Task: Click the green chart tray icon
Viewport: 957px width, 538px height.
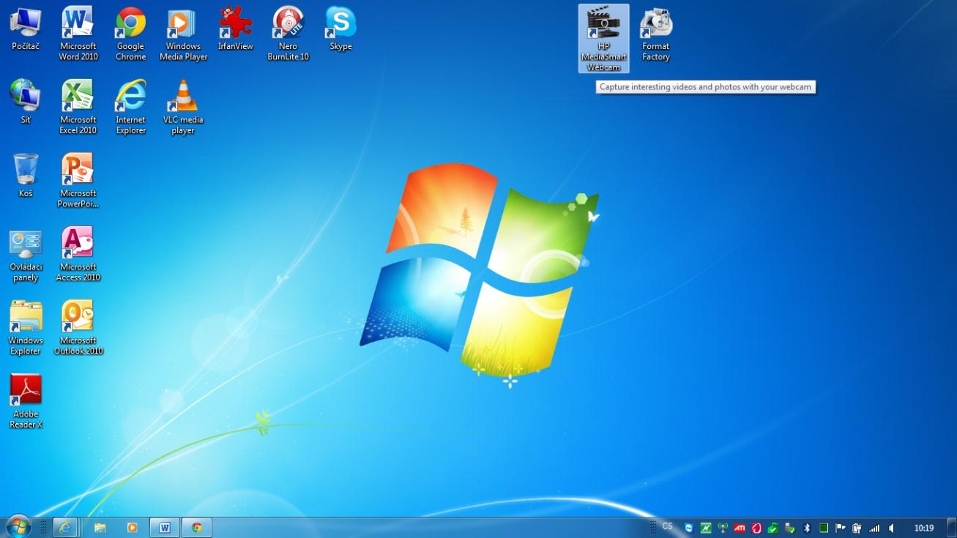Action: [706, 528]
